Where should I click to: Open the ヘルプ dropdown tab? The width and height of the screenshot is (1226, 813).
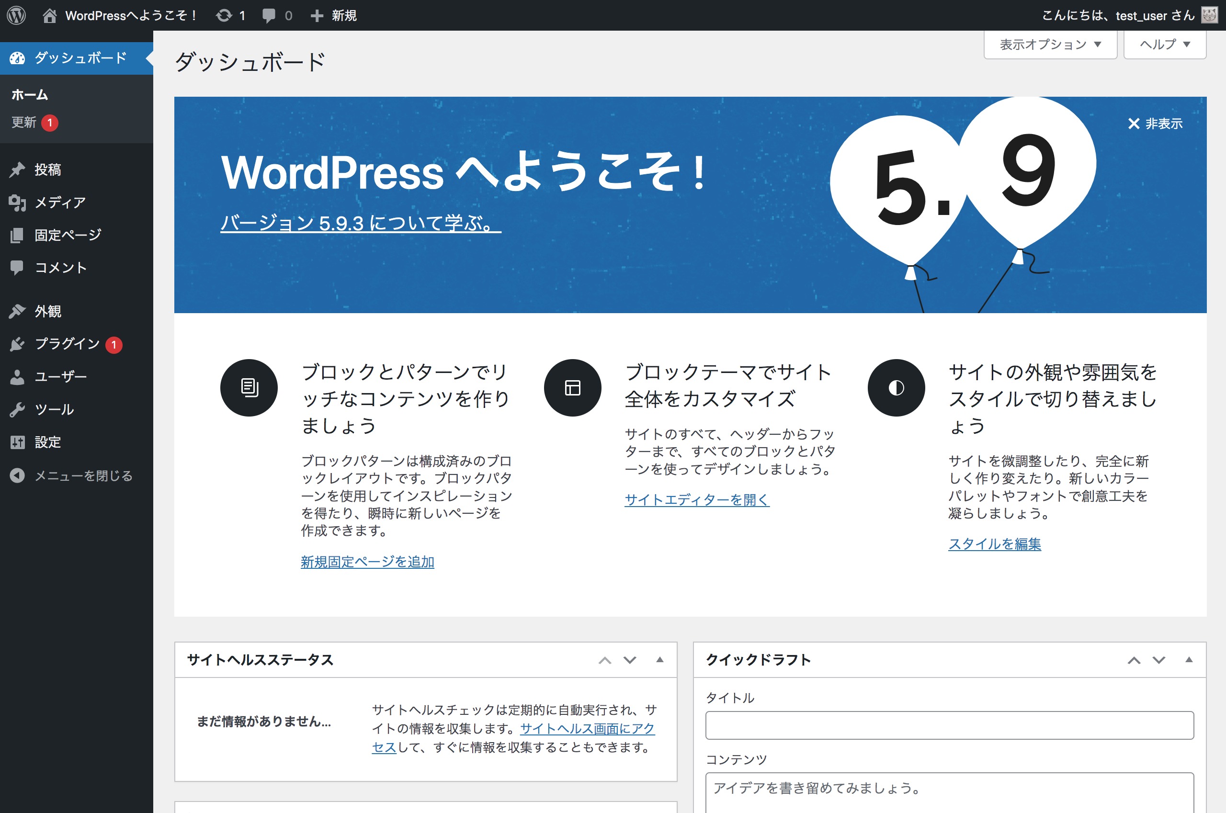coord(1164,45)
